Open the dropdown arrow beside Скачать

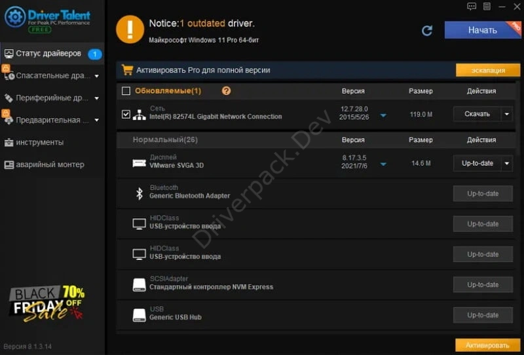(x=506, y=114)
